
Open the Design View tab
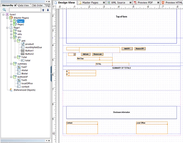point(65,3)
